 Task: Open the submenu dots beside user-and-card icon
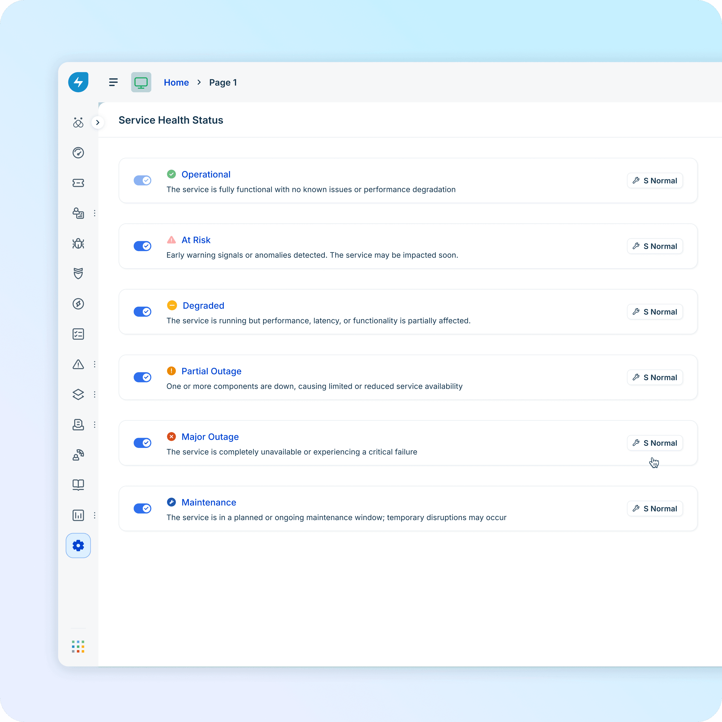(x=95, y=213)
